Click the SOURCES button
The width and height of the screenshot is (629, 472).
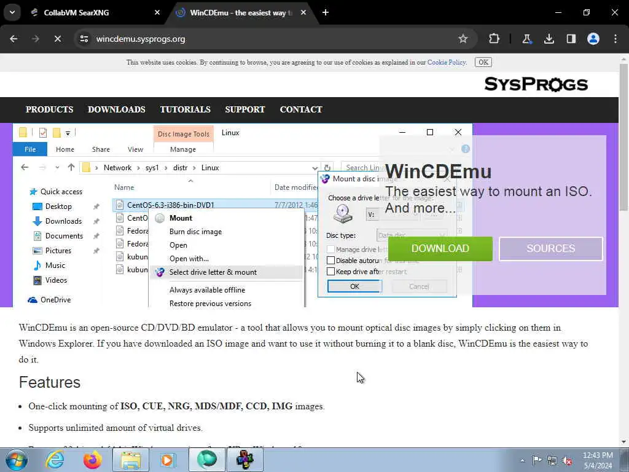pyautogui.click(x=551, y=248)
